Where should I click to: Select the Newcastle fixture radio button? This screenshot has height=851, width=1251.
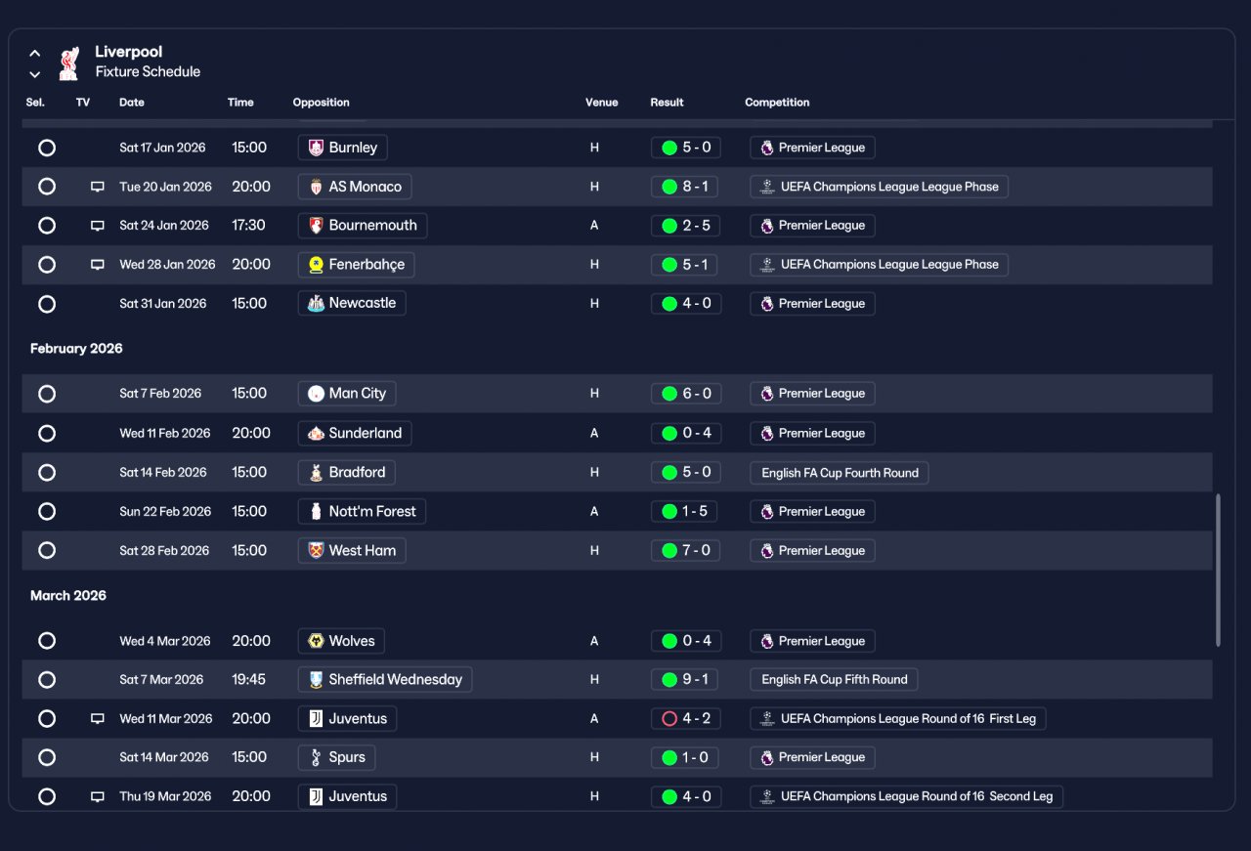pyautogui.click(x=47, y=304)
